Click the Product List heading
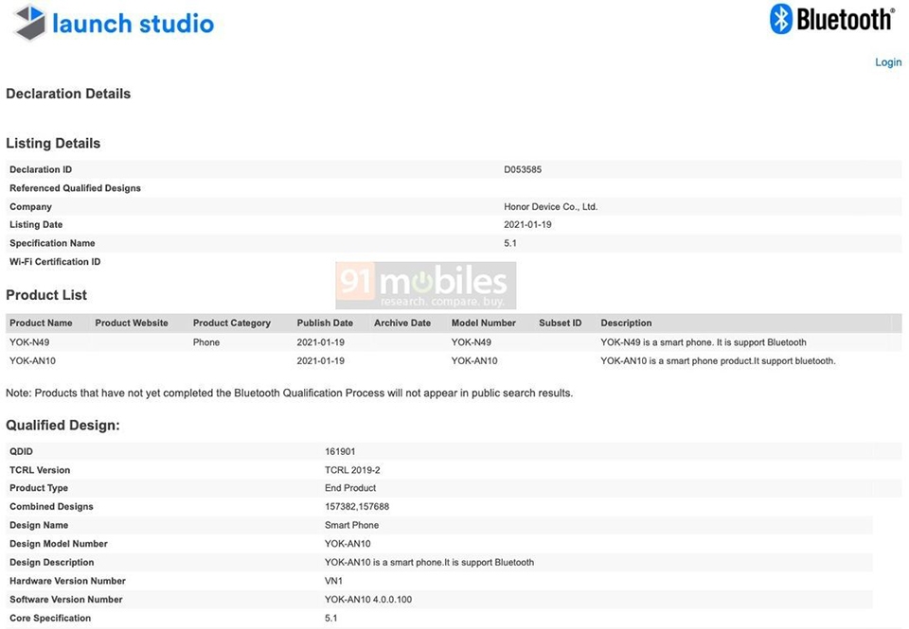909x629 pixels. pos(46,295)
